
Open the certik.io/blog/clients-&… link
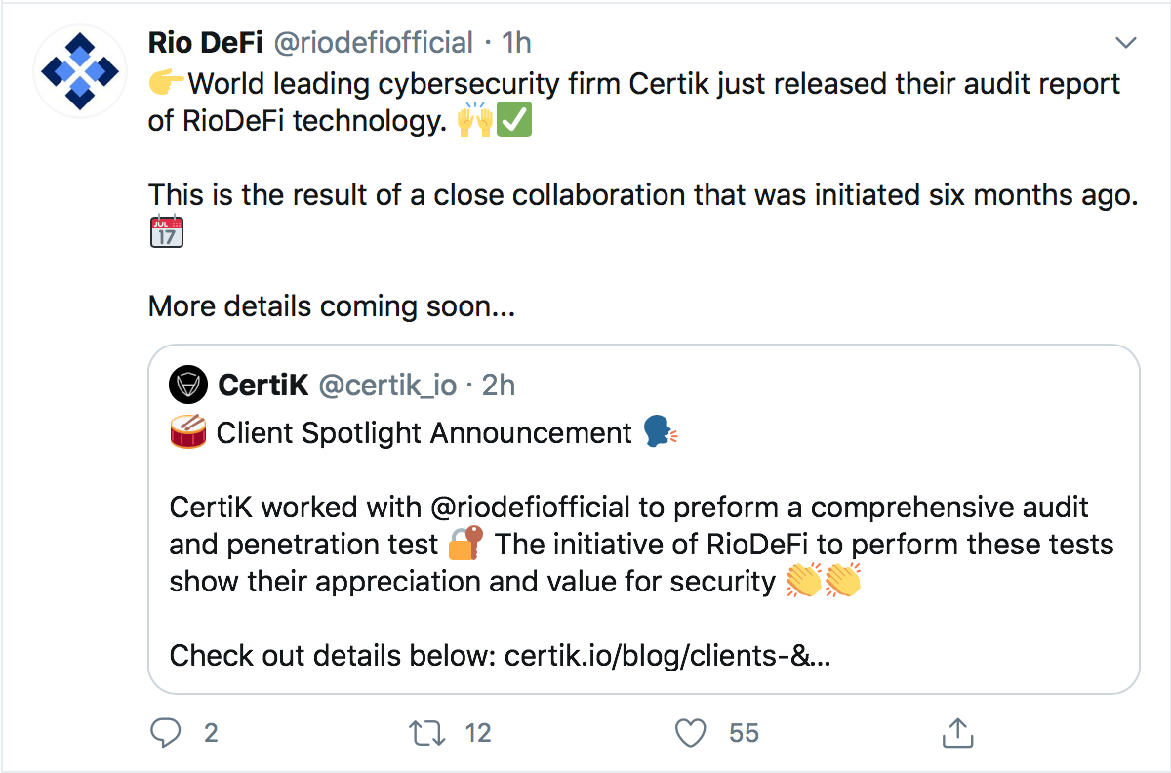(x=667, y=656)
